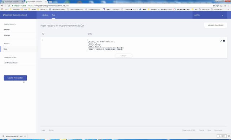Click the Submit Transaction button
Image resolution: width=231 pixels, height=140 pixels.
[x=15, y=78]
